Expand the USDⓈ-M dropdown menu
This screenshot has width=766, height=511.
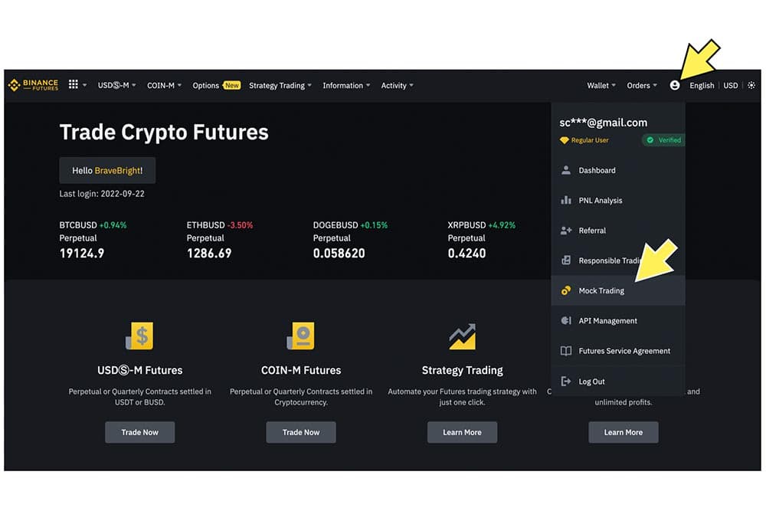pyautogui.click(x=116, y=85)
